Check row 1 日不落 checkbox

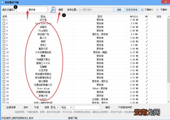[x=4, y=20]
